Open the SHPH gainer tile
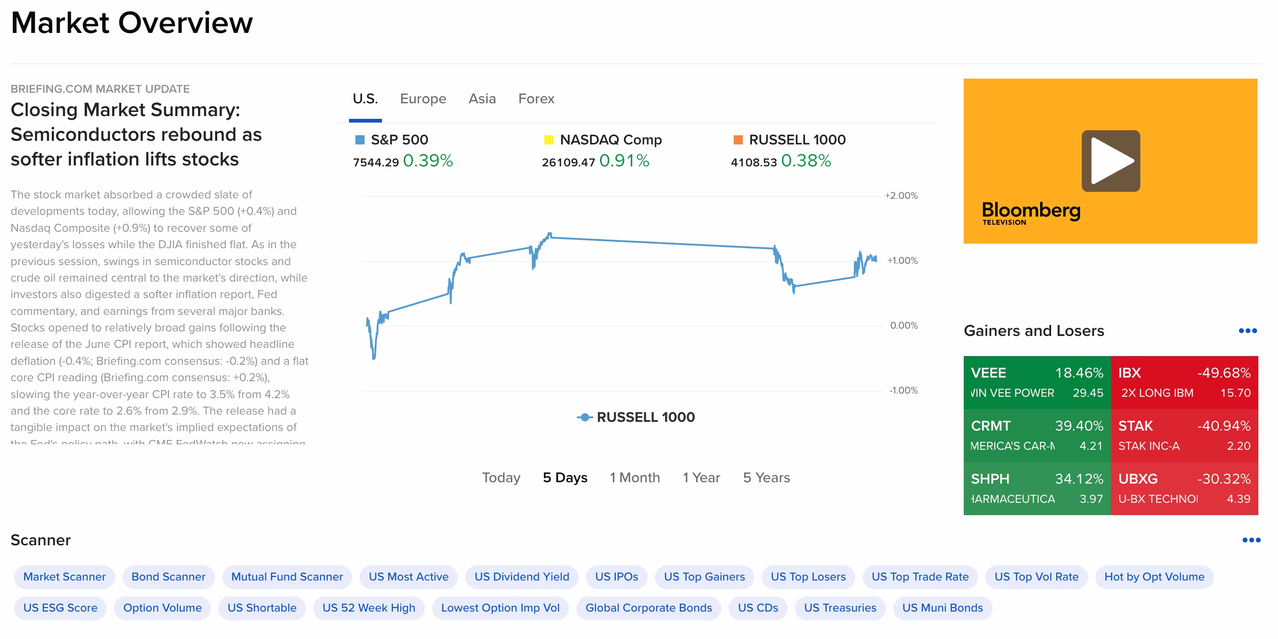The image size is (1278, 639). (1037, 488)
